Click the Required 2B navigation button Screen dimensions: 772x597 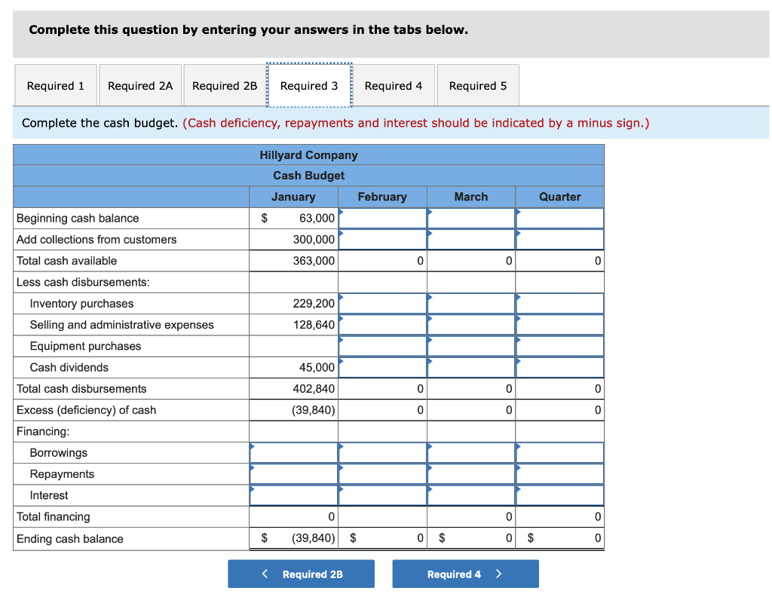tap(301, 574)
